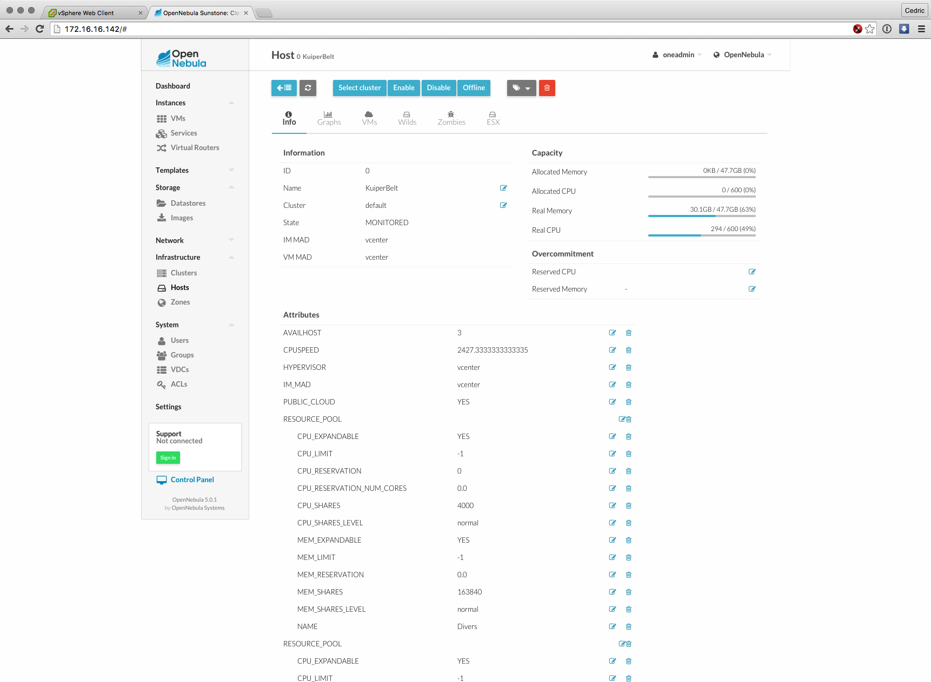The image size is (931, 682).
Task: Open the oneadmin user dropdown
Action: pyautogui.click(x=677, y=55)
